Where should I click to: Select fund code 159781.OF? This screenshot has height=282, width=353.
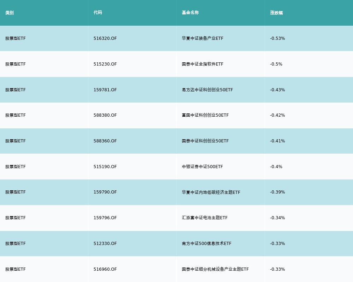(105, 90)
